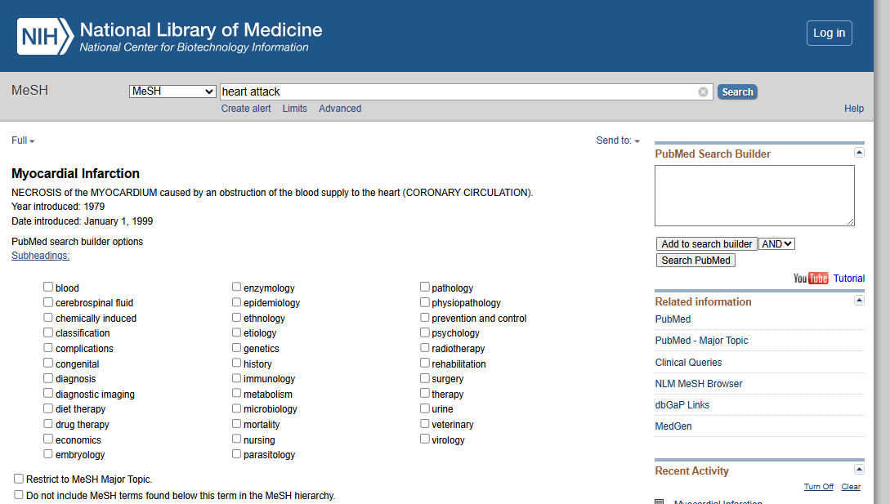Collapse the Related information panel
This screenshot has height=504, width=890.
click(859, 301)
